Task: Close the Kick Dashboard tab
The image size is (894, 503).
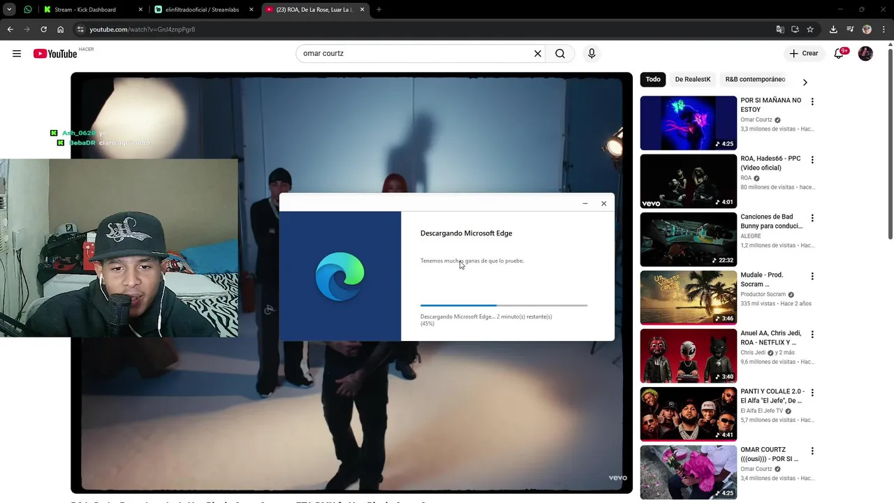Action: pos(140,10)
